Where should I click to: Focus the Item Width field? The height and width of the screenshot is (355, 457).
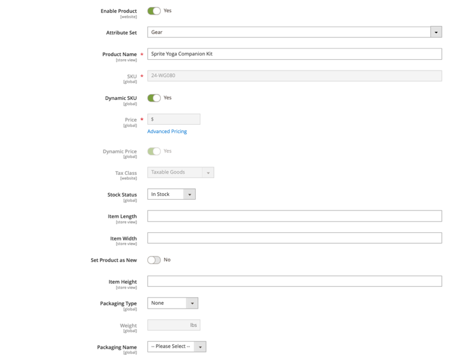point(294,238)
